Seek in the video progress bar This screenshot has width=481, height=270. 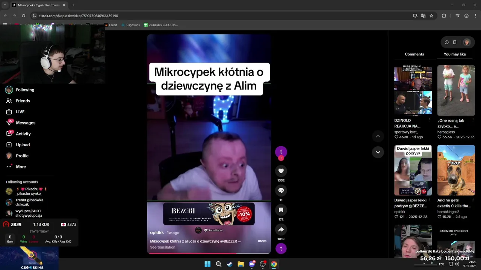[209, 253]
